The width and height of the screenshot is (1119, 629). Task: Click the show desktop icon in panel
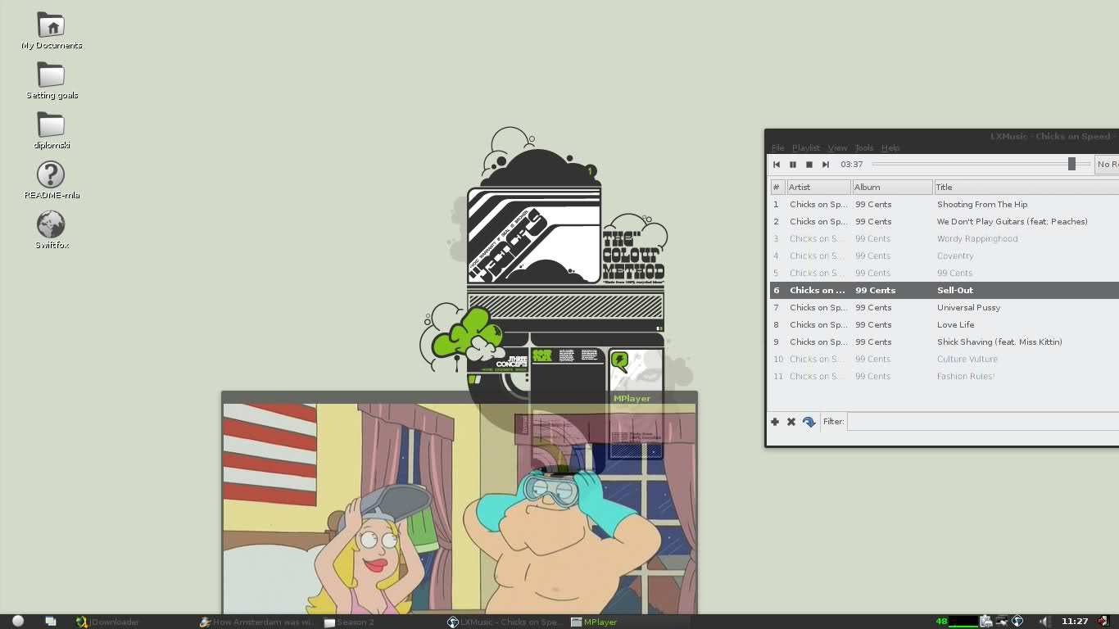coord(50,622)
